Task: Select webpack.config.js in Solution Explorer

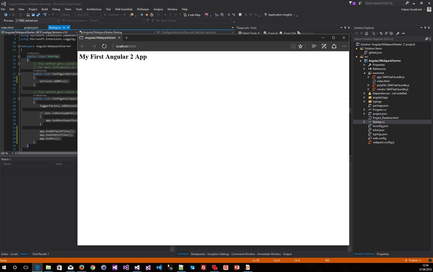Action: 383,142
